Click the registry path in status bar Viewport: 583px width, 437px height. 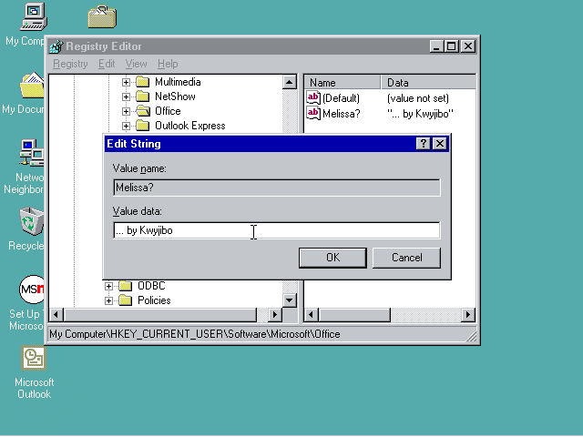[x=194, y=334]
